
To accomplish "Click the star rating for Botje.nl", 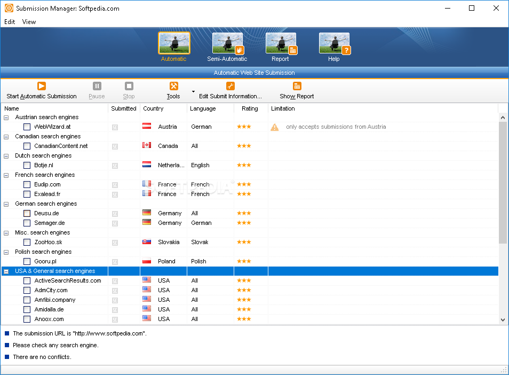I will 244,165.
